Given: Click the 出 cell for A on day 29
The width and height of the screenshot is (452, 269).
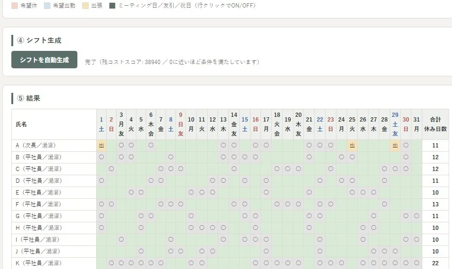Looking at the screenshot, I should click(395, 146).
